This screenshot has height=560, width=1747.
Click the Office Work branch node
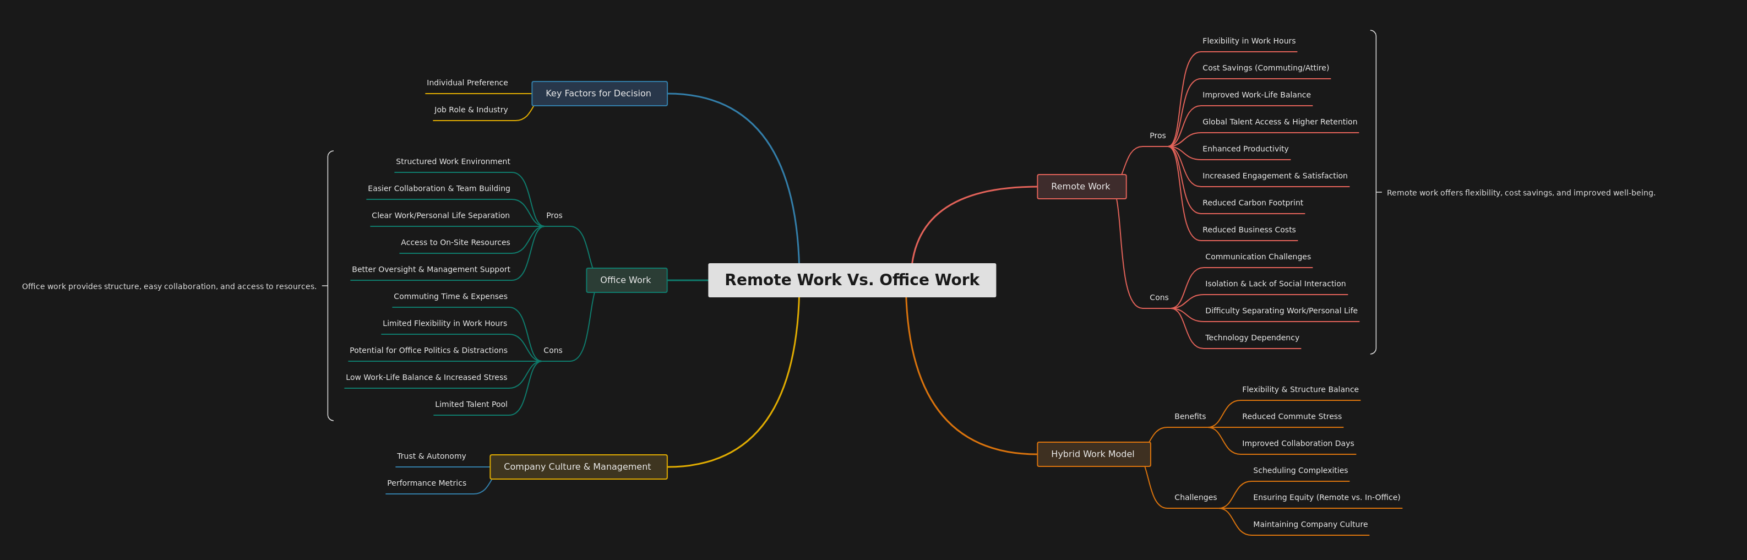625,279
